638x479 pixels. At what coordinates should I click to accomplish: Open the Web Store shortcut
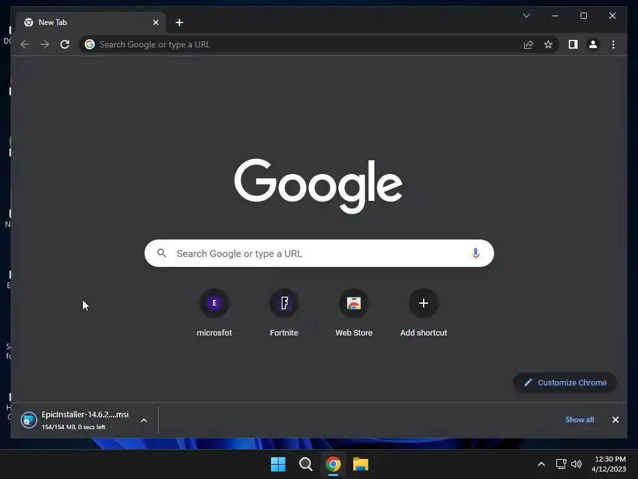(x=354, y=313)
